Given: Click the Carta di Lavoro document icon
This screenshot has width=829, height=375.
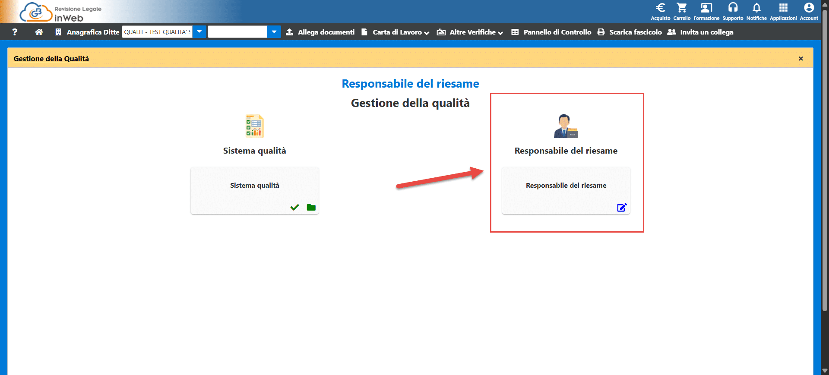Looking at the screenshot, I should tap(364, 32).
